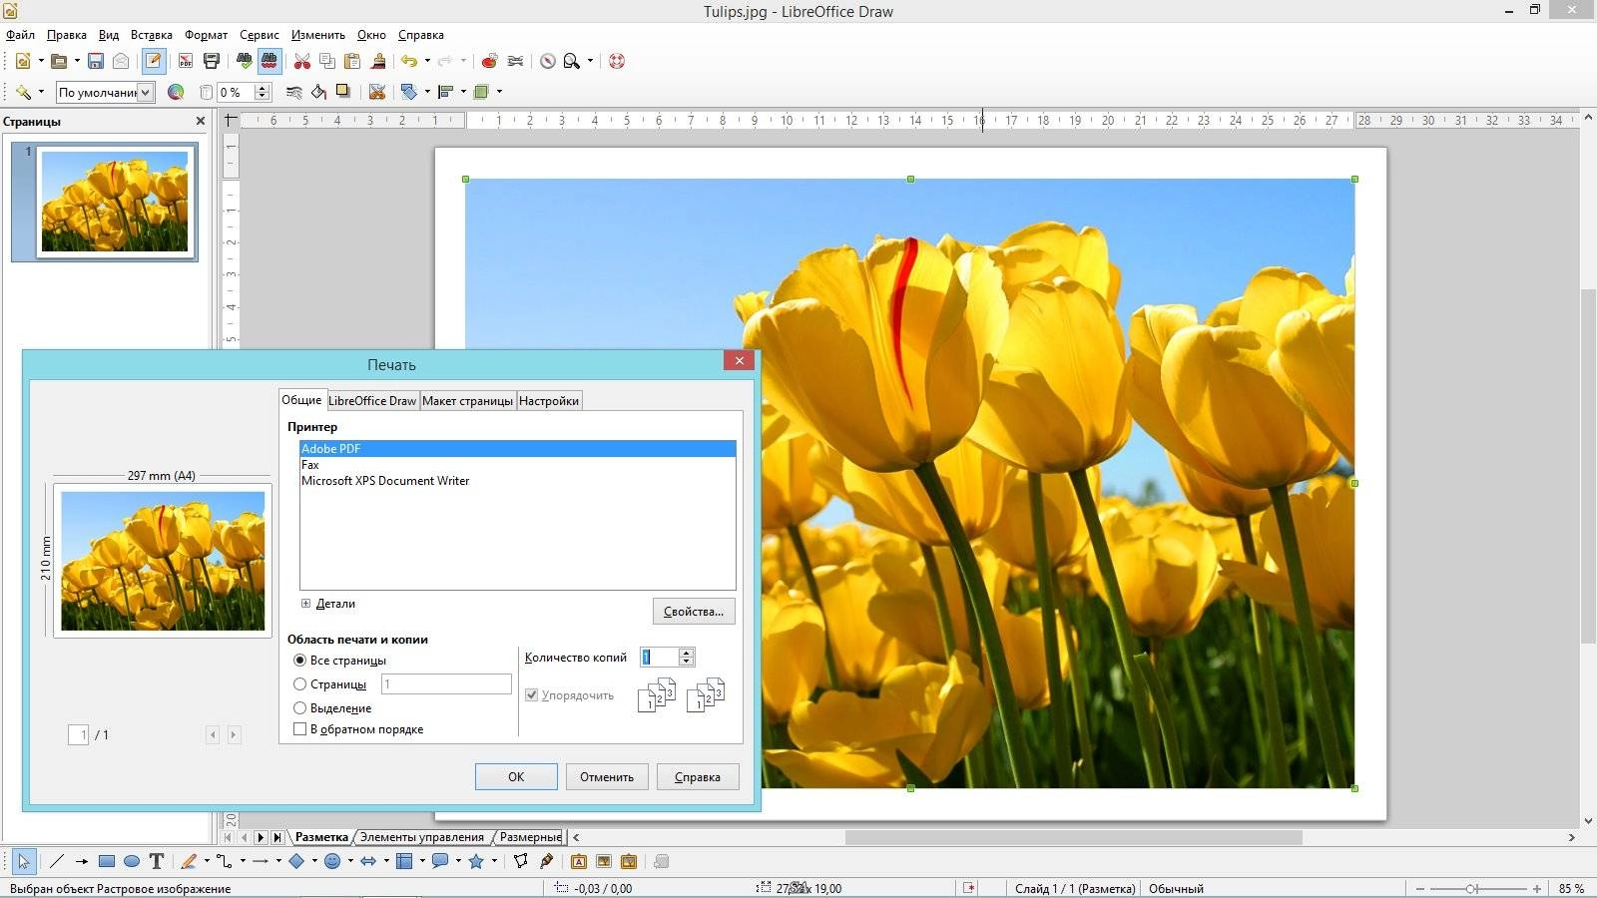1597x898 pixels.
Task: Switch to the Настройки tab
Action: (x=549, y=401)
